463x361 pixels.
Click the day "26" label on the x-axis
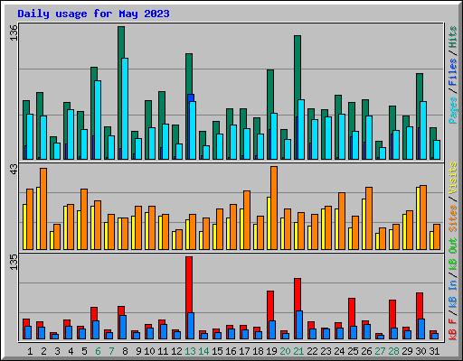366,351
